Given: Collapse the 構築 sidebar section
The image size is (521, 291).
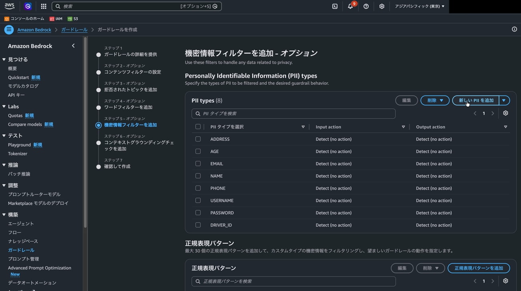Looking at the screenshot, I should coord(4,215).
